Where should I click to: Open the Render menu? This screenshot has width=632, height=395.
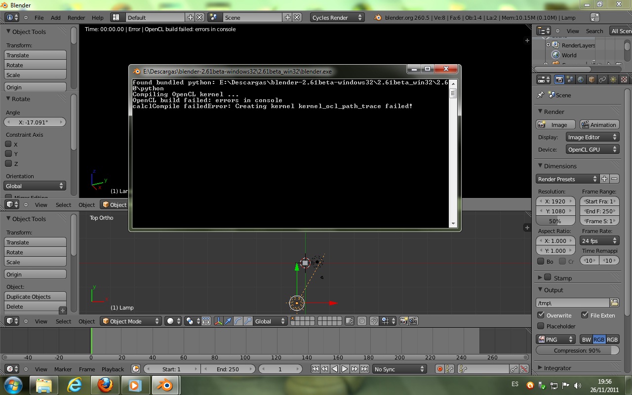(77, 17)
